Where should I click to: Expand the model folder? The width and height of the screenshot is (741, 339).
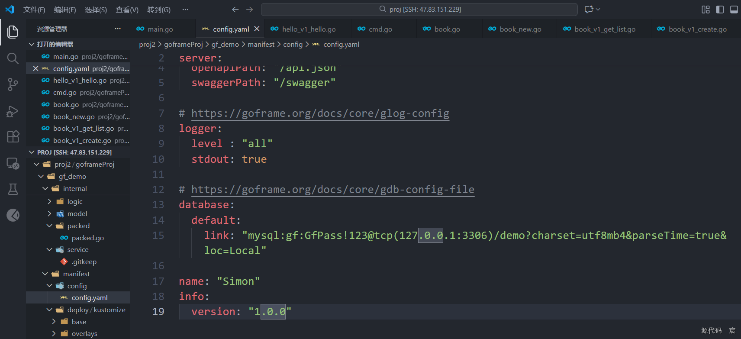[x=49, y=214]
